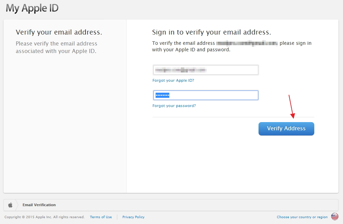This screenshot has height=224, width=343.
Task: Click the Apple logo in breadcrumb bar
Action: tap(10, 205)
